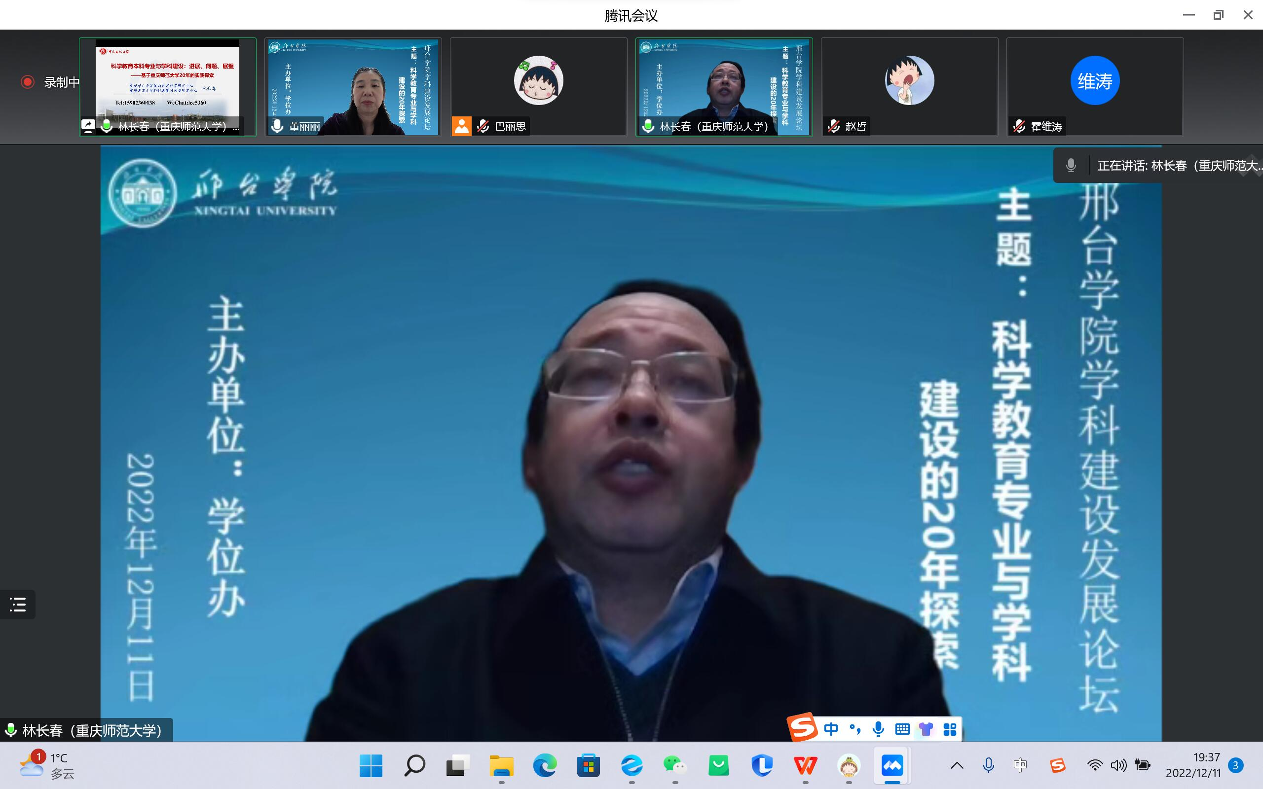The width and height of the screenshot is (1263, 789).
Task: Click the orange host badge on 巴丽思
Action: 461,126
